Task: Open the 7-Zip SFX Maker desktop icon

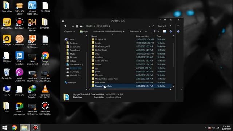Action: click(x=19, y=8)
